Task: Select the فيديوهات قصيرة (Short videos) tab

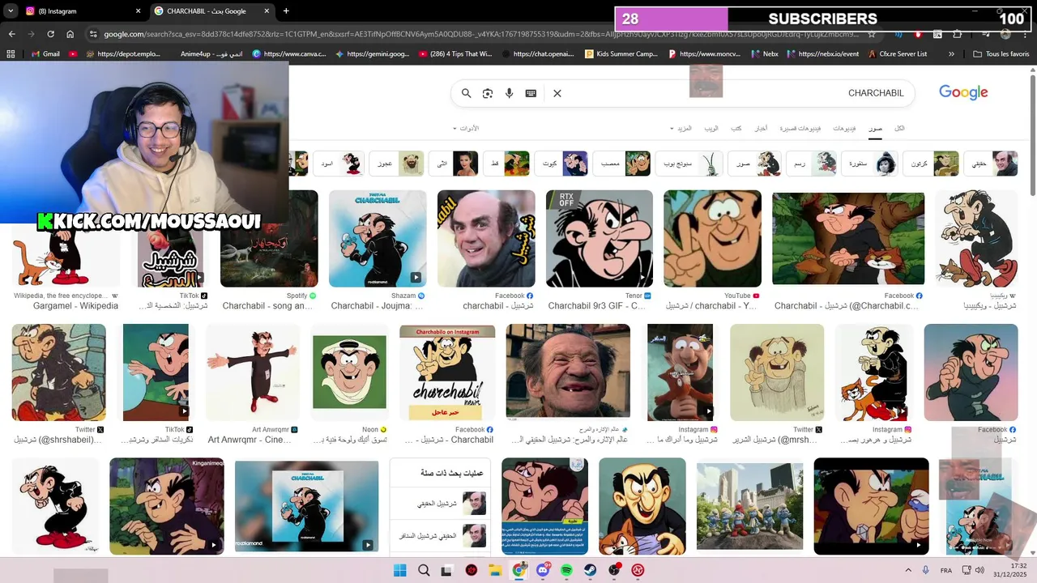Action: (800, 128)
